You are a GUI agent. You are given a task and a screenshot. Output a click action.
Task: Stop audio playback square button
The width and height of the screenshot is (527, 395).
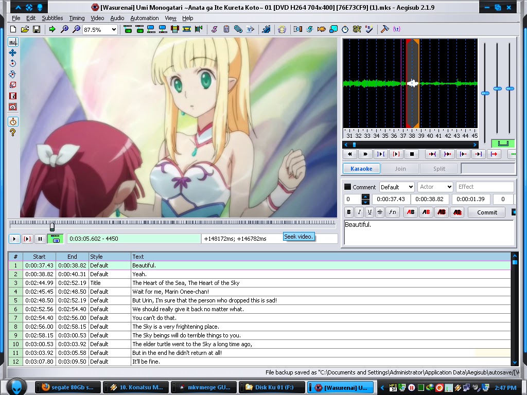412,154
